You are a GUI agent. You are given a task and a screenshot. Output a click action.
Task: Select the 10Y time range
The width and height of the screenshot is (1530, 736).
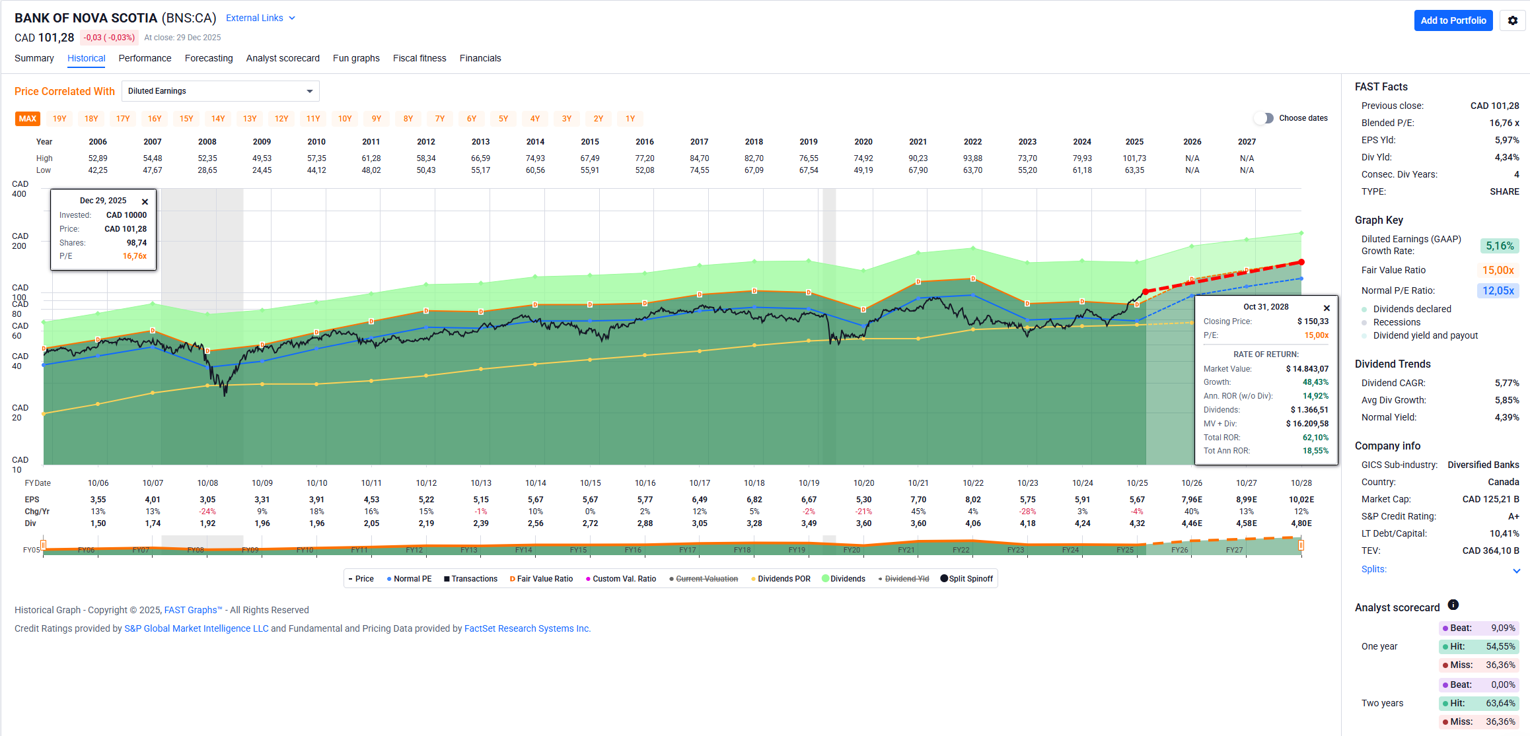pyautogui.click(x=345, y=119)
